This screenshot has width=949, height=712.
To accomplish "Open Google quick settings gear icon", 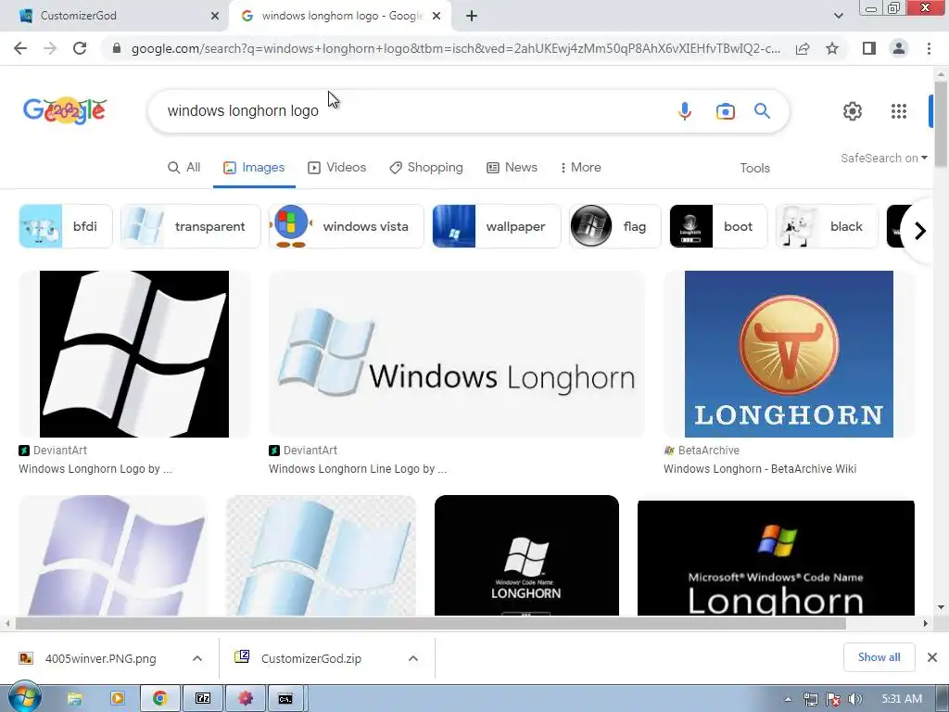I will pos(853,111).
